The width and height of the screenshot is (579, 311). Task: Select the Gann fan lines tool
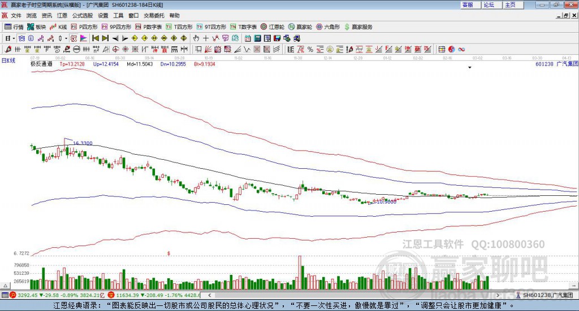(208, 49)
